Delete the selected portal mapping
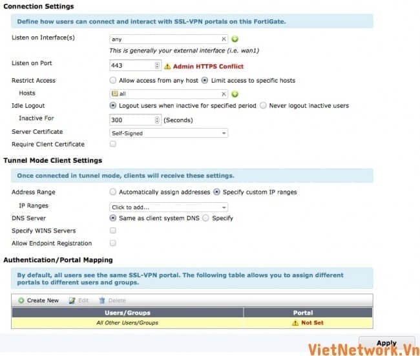 click(112, 300)
